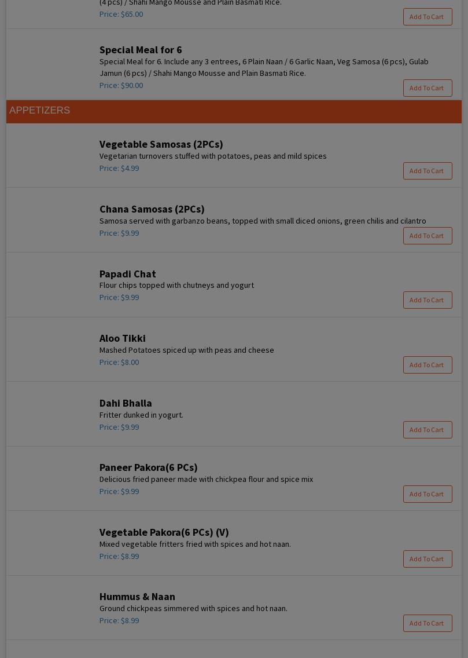
Task: Select the Chana Samosas (2PCs) item title
Action: pos(152,209)
